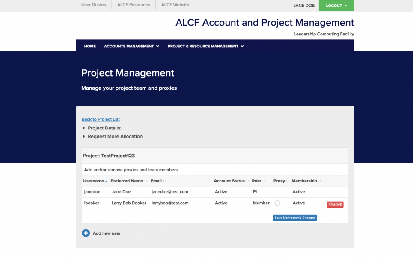Open Project & Resource Management dropdown
This screenshot has height=259, width=413.
[x=205, y=46]
